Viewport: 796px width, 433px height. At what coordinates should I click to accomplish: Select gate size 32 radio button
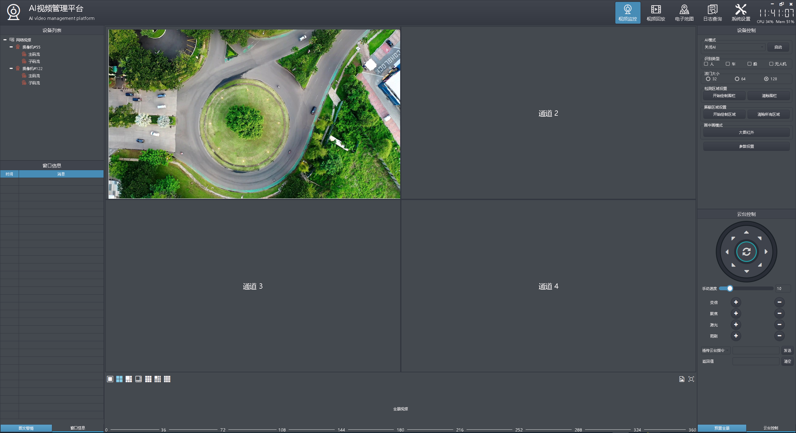pyautogui.click(x=708, y=79)
